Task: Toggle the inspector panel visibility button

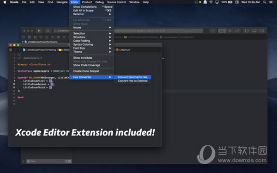Action: [262, 31]
